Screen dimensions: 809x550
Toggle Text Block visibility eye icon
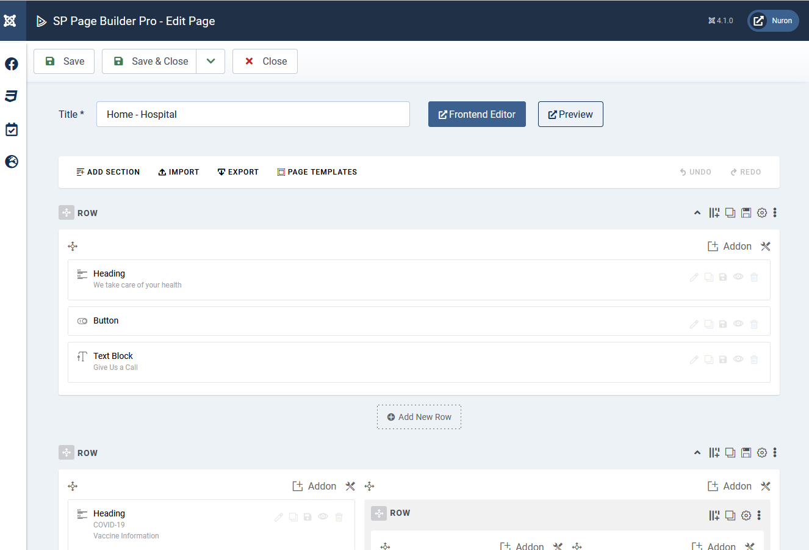point(738,359)
